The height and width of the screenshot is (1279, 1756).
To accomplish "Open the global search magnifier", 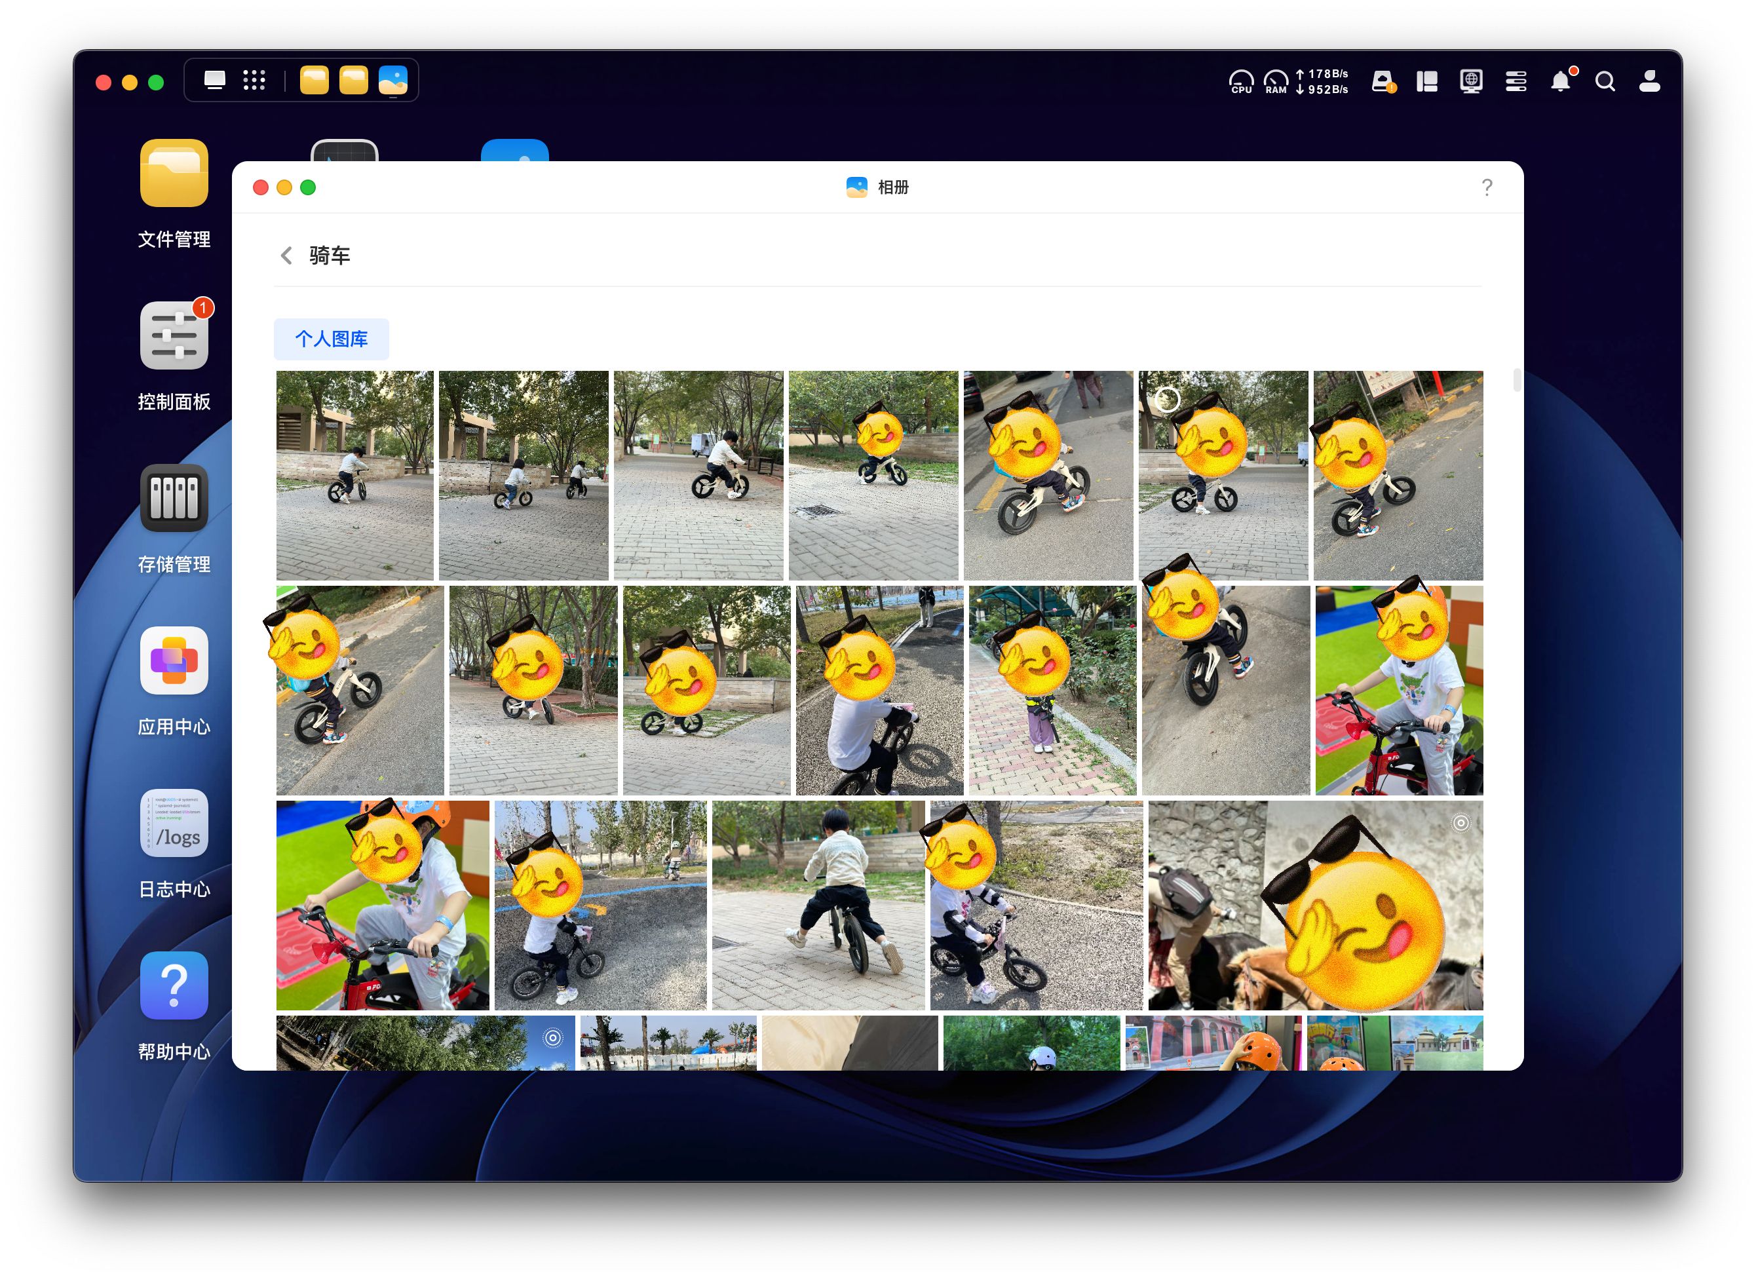I will tap(1605, 81).
